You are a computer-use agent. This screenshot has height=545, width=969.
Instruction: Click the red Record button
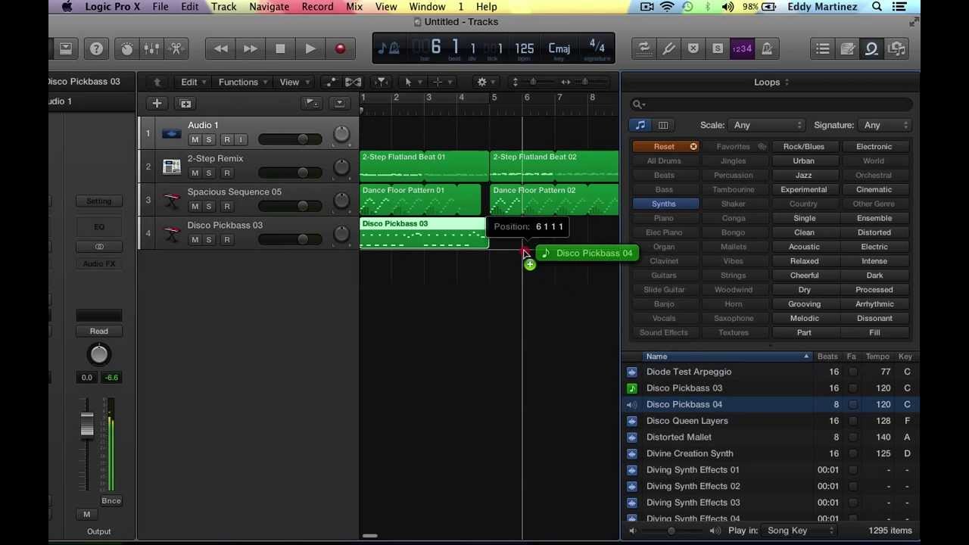pyautogui.click(x=340, y=48)
